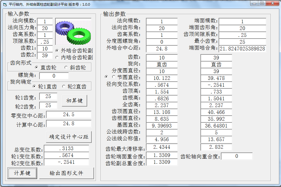This screenshot has width=281, height=187.
Task: Click the 公法线公称值 value 13.657
Action: (216, 139)
